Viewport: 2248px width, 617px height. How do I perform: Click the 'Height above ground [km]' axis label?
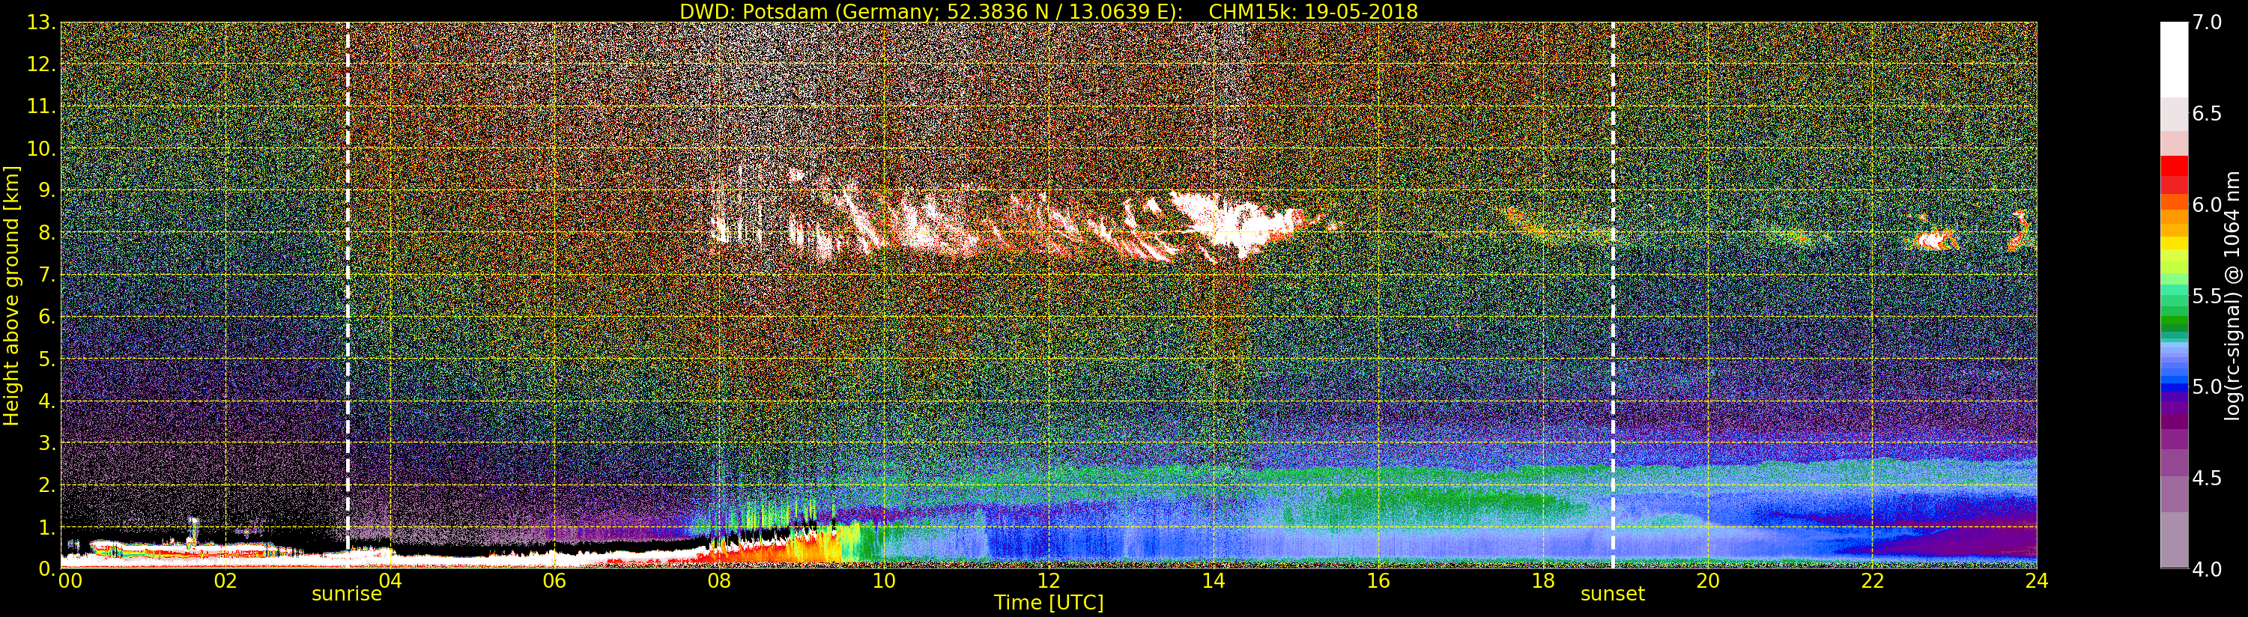[x=11, y=295]
